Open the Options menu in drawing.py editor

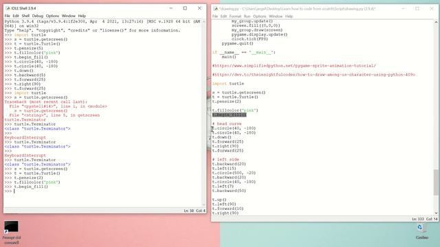coord(260,16)
